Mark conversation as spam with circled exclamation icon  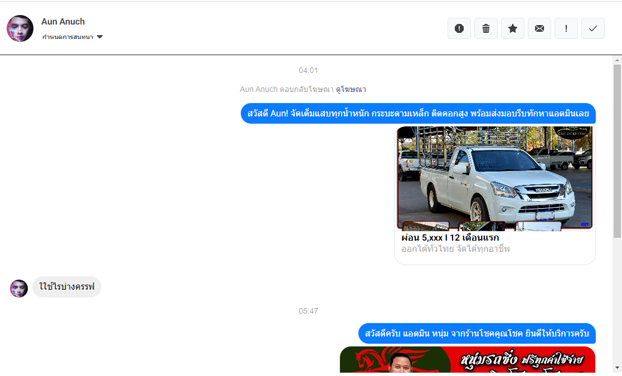(x=459, y=28)
